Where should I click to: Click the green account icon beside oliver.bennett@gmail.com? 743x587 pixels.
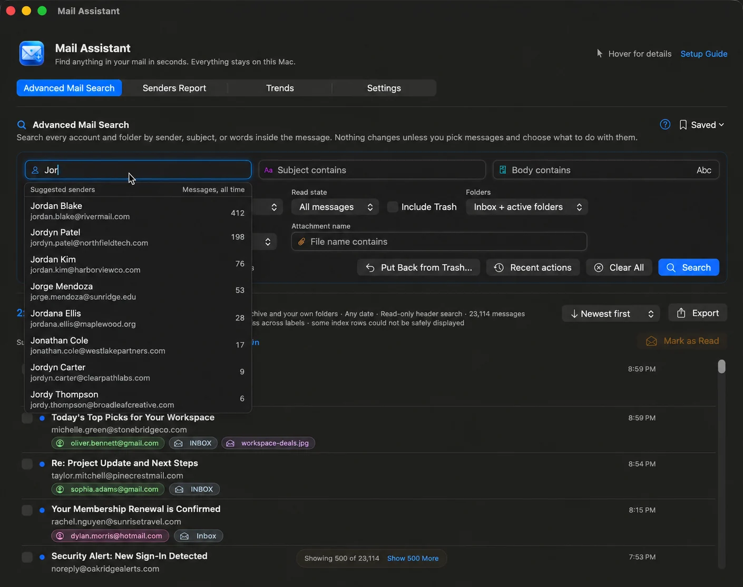click(60, 443)
